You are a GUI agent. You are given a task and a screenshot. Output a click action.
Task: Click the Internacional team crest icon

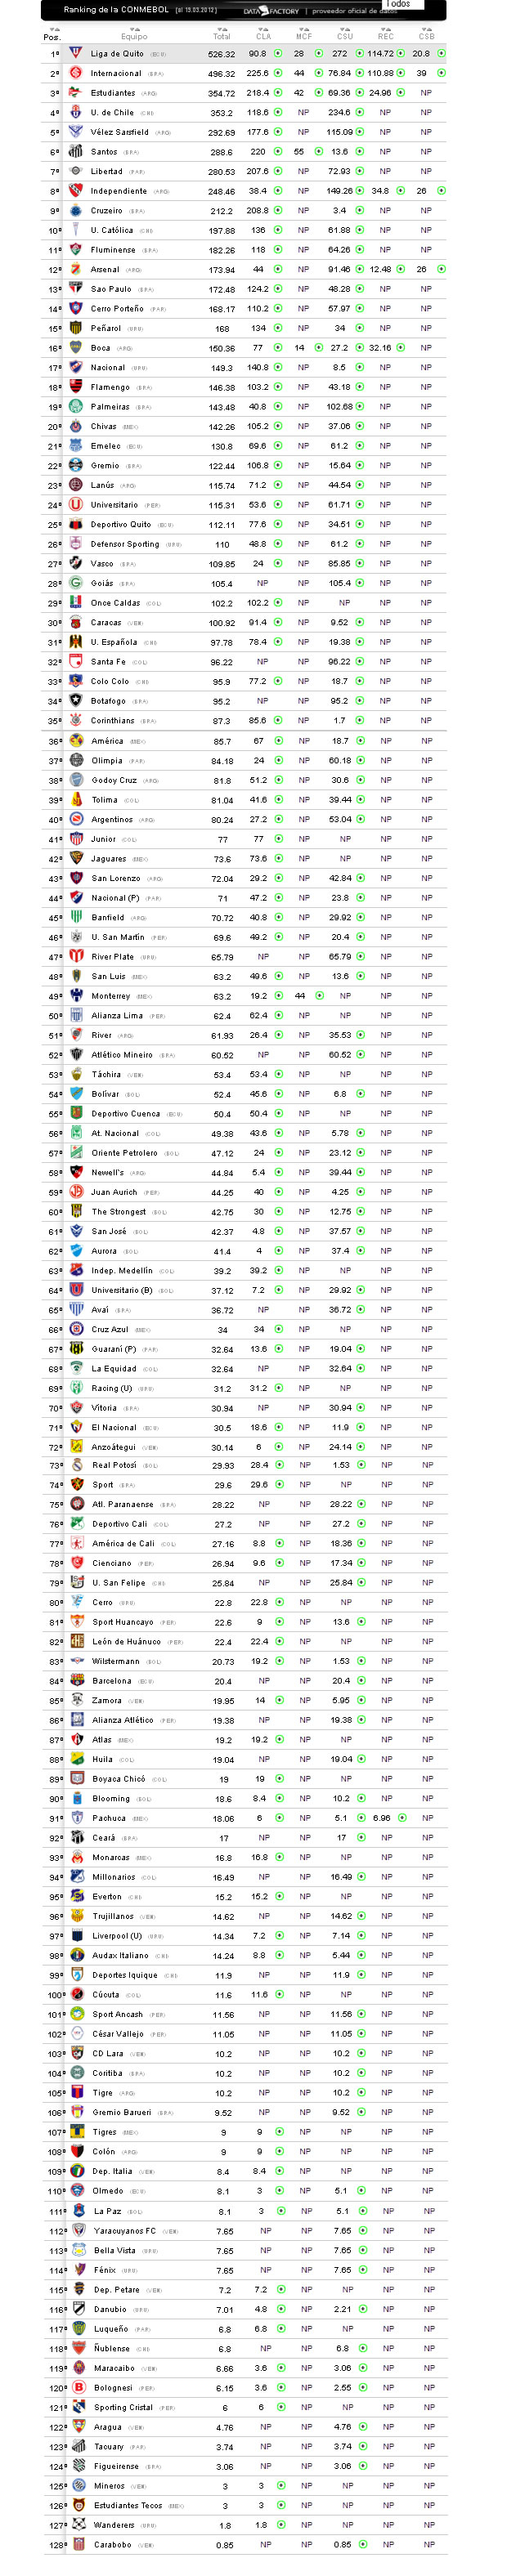click(x=75, y=73)
